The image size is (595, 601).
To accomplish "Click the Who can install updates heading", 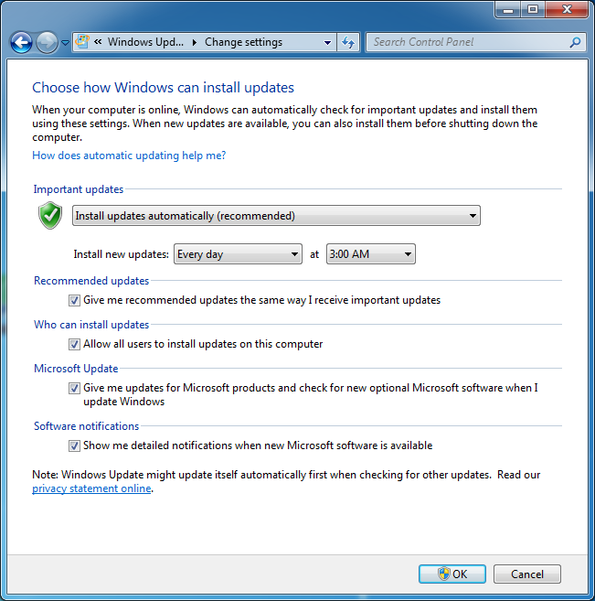I will [x=91, y=325].
